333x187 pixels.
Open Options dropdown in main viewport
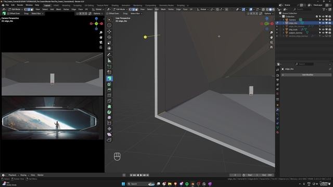(268, 14)
